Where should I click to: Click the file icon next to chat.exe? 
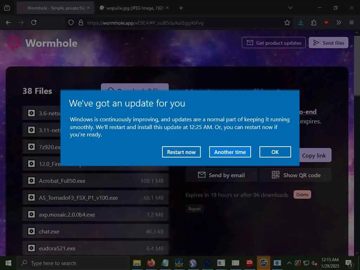point(31,231)
